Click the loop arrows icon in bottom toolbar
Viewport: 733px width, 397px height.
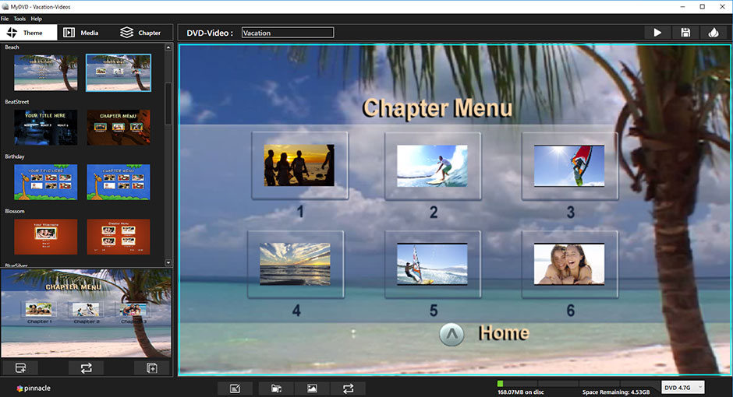(x=349, y=388)
